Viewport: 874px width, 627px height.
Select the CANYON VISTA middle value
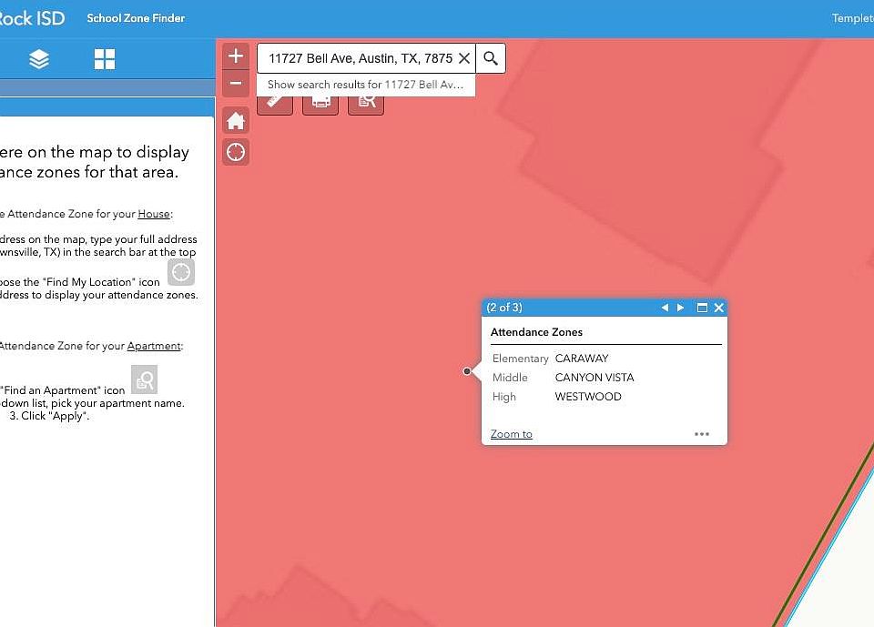coord(595,378)
